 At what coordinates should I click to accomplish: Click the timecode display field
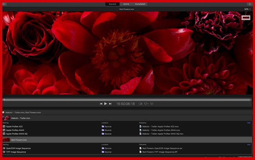click(126, 104)
